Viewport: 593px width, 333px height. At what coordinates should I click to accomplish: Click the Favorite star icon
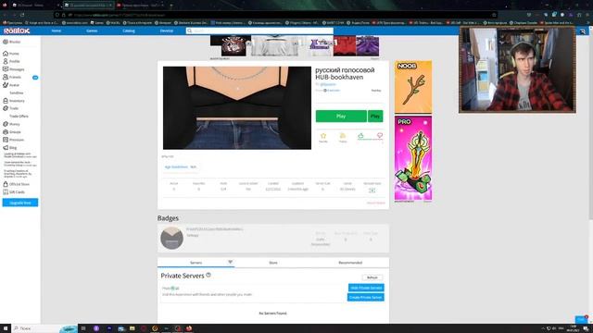coord(323,137)
